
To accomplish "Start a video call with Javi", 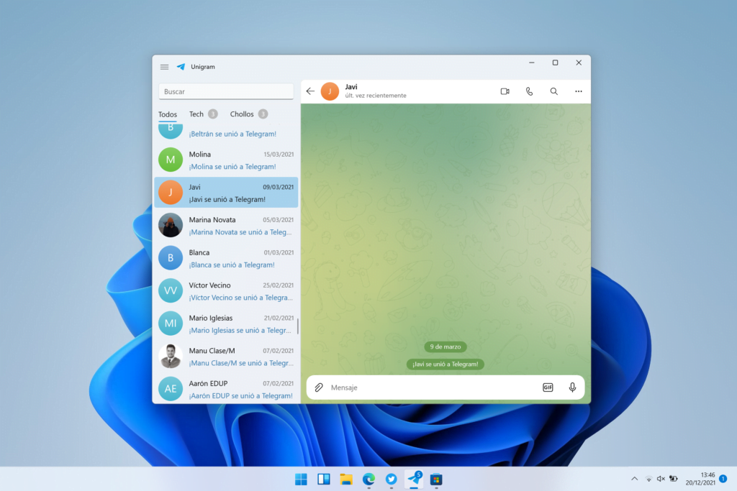I will [505, 91].
